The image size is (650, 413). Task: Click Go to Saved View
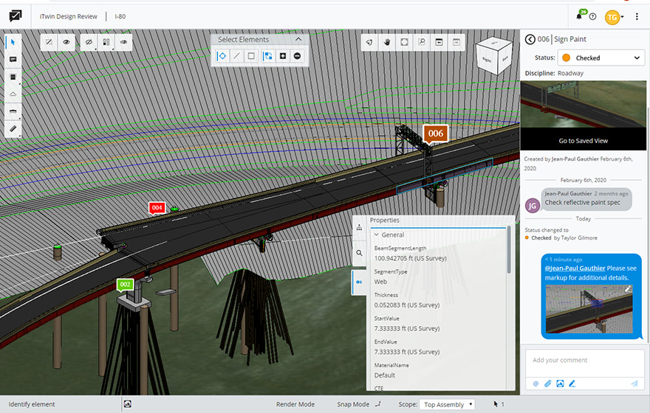584,141
